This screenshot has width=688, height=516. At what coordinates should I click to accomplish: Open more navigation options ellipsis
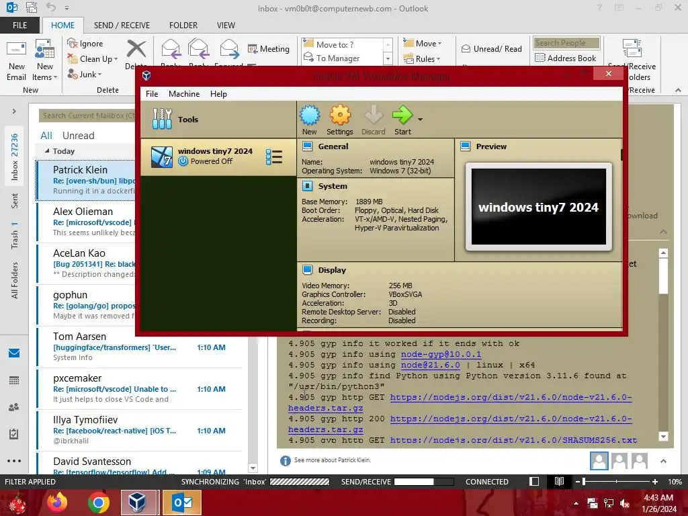(x=14, y=461)
